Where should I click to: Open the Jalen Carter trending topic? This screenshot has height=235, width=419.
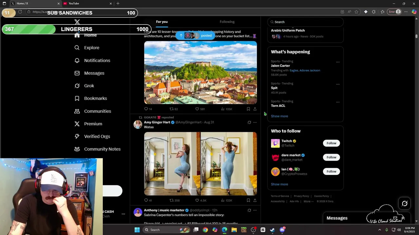280,66
